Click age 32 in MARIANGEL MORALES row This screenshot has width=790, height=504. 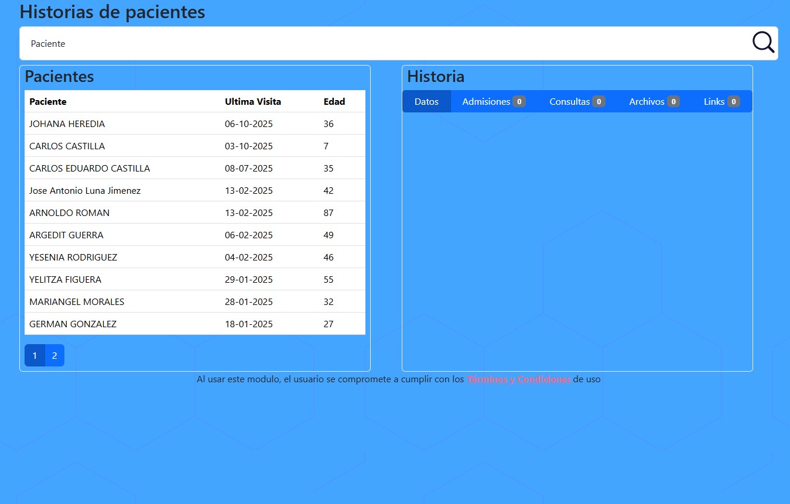click(x=329, y=302)
